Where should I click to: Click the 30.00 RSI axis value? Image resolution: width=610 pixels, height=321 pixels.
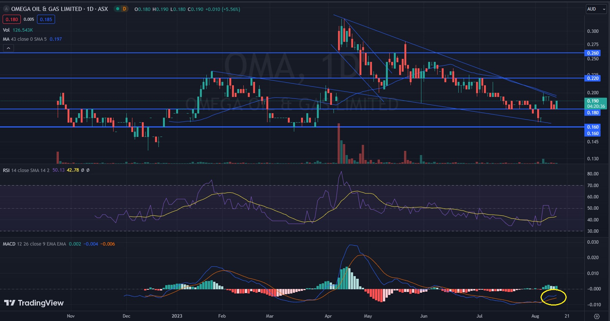click(x=593, y=231)
